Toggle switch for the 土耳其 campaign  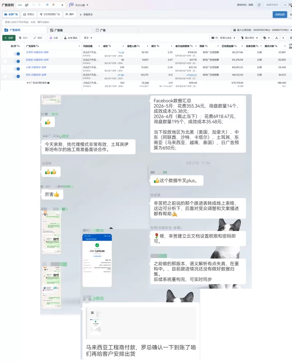tap(17, 54)
